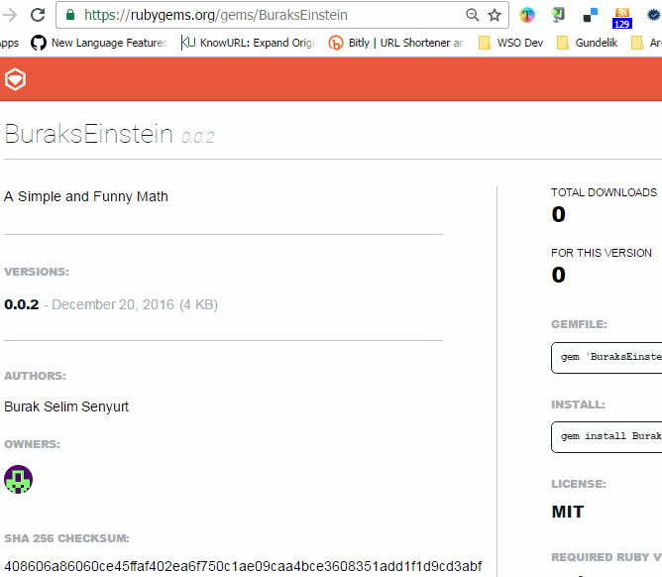Click the green secure padlock icon
662x577 pixels.
[70, 15]
